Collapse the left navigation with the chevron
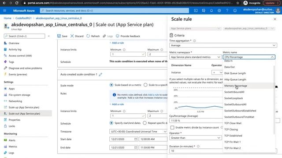Viewport: 282px width, 158px height. pos(48,36)
